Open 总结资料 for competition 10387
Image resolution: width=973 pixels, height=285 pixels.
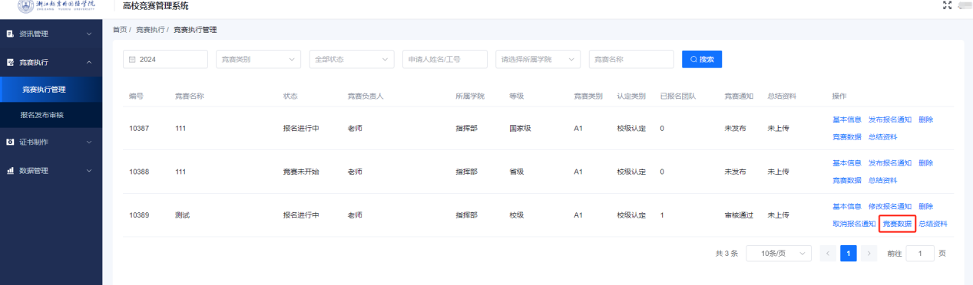coord(882,136)
